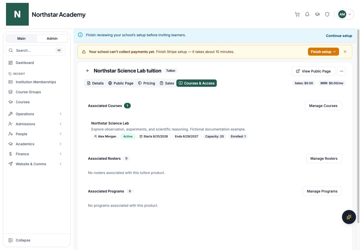The height and width of the screenshot is (250, 360).
Task: Click the Finance dollar icon
Action: pyautogui.click(x=10, y=154)
